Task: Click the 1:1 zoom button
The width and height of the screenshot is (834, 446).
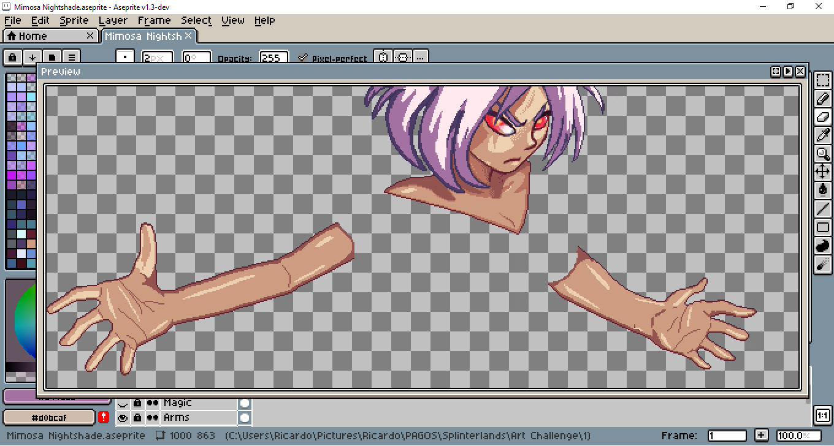Action: pyautogui.click(x=822, y=415)
